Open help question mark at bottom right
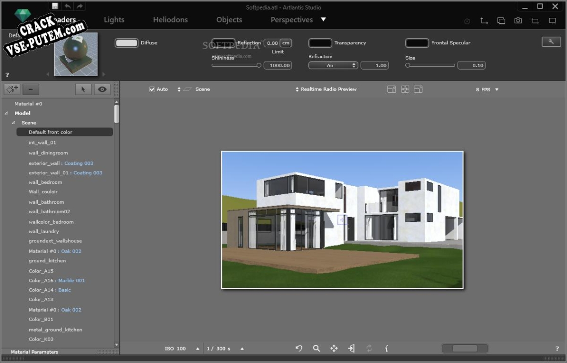This screenshot has width=567, height=363. tap(557, 349)
